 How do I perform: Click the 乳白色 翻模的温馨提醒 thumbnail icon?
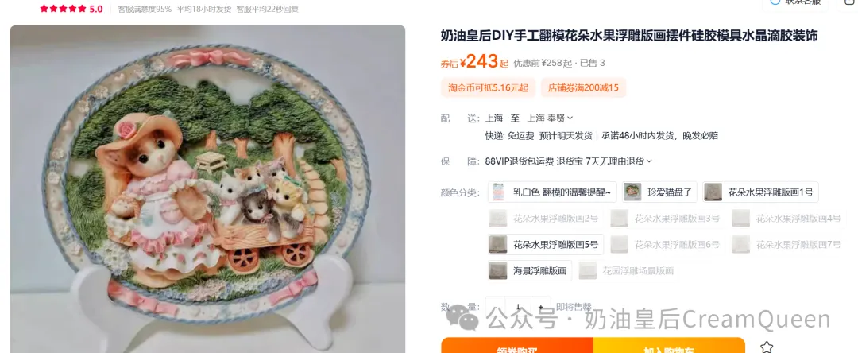pos(498,192)
